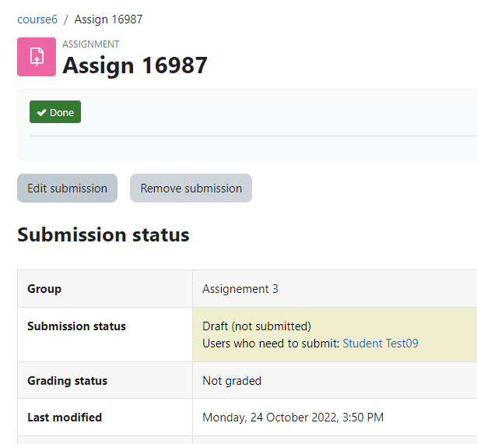Viewport: 477px width, 444px height.
Task: Select the Group row label
Action: (x=44, y=289)
